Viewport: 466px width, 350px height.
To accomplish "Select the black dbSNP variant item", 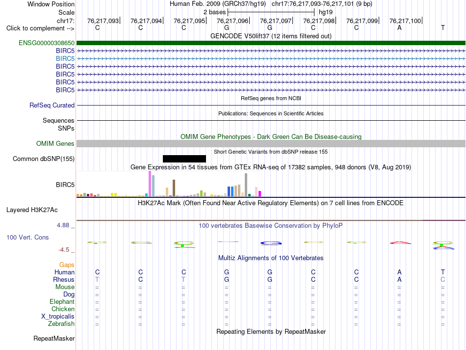I will pos(184,159).
